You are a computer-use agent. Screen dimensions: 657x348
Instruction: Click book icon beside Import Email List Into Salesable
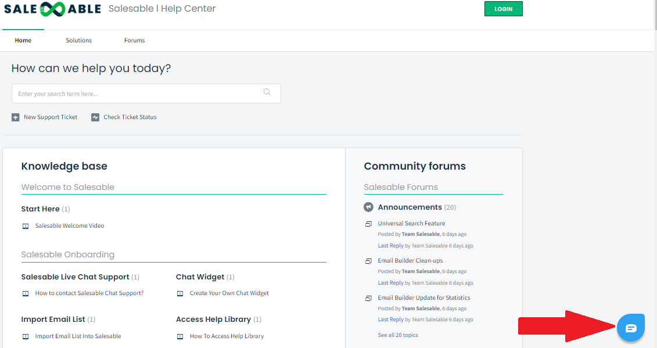[26, 337]
